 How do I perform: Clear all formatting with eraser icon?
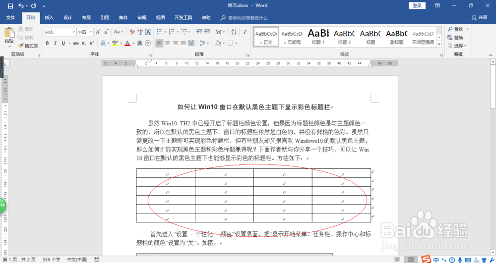click(x=132, y=32)
